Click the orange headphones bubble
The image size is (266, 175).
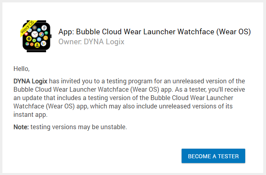coord(32,45)
